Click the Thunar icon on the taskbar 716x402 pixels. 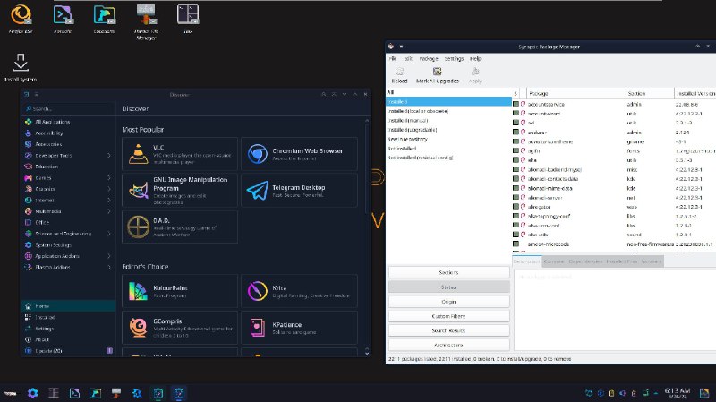[x=116, y=393]
